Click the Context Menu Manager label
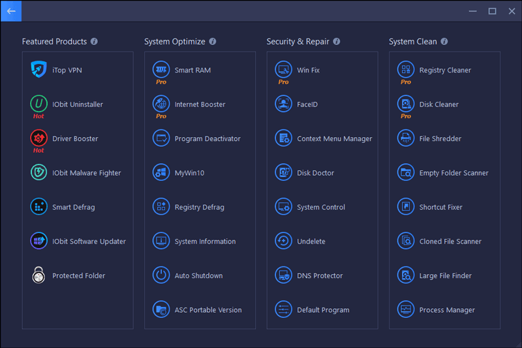 (x=335, y=139)
